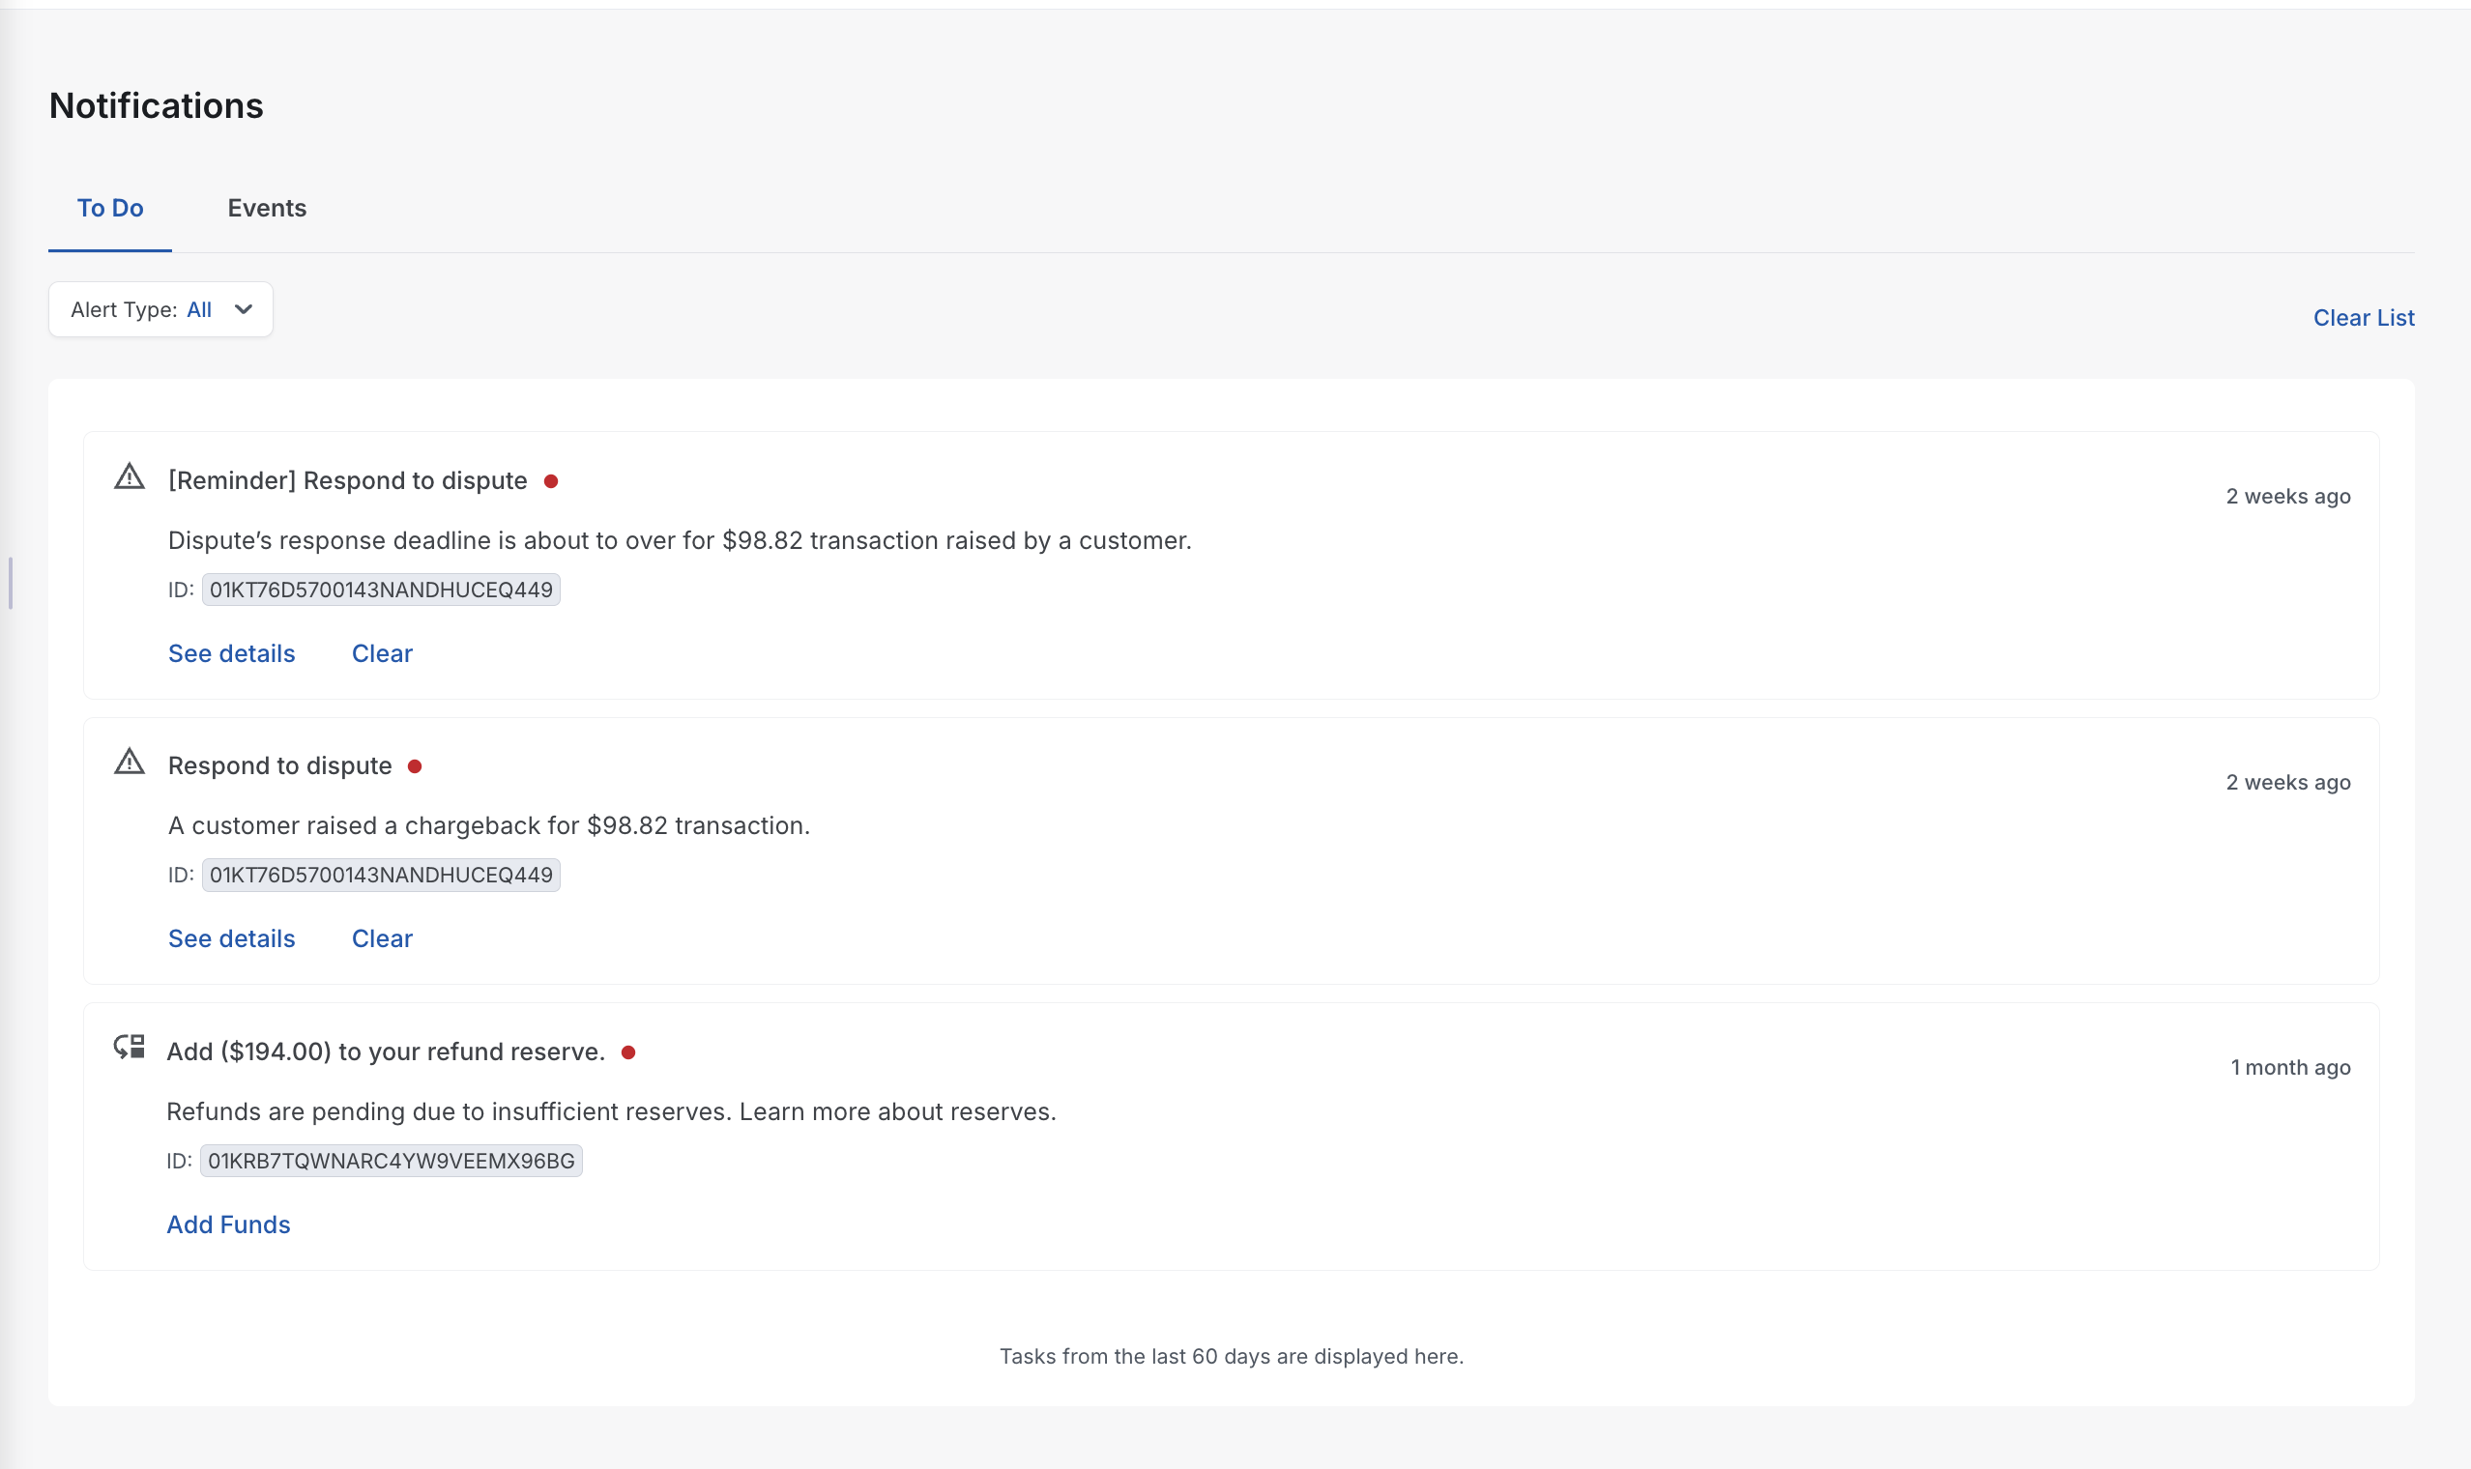The width and height of the screenshot is (2471, 1469).
Task: Click Add Funds link
Action: [x=229, y=1224]
